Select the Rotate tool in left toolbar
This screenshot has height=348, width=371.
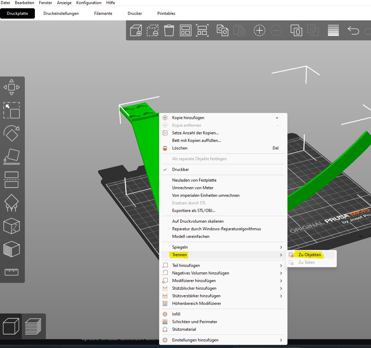[11, 133]
